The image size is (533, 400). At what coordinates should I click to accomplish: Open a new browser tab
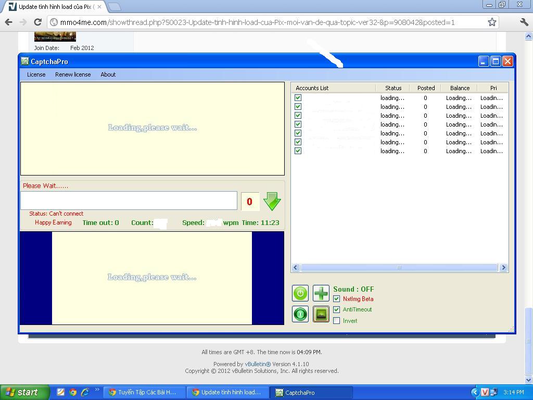point(115,6)
